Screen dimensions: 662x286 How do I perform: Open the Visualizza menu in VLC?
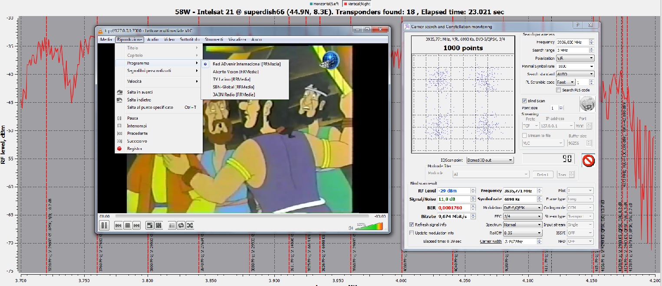pos(237,39)
